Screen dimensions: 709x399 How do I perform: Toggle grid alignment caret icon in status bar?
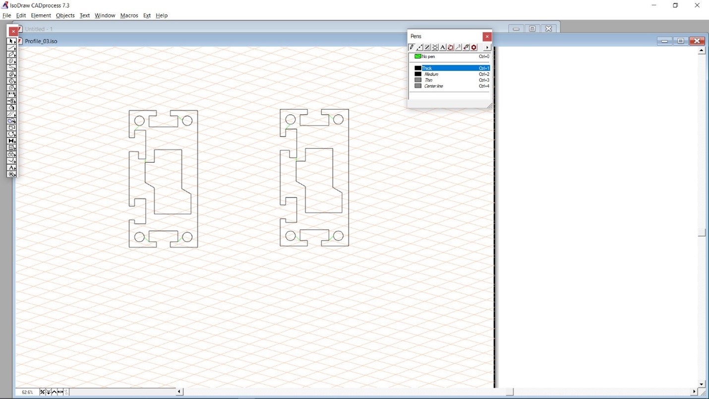[x=54, y=392]
